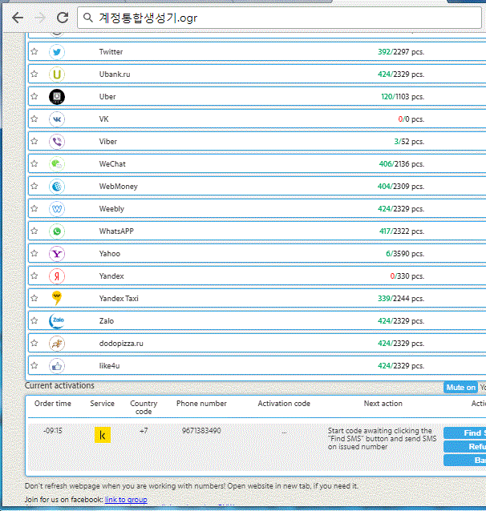Click the Find SMS button
486x511 pixels.
pyautogui.click(x=465, y=433)
